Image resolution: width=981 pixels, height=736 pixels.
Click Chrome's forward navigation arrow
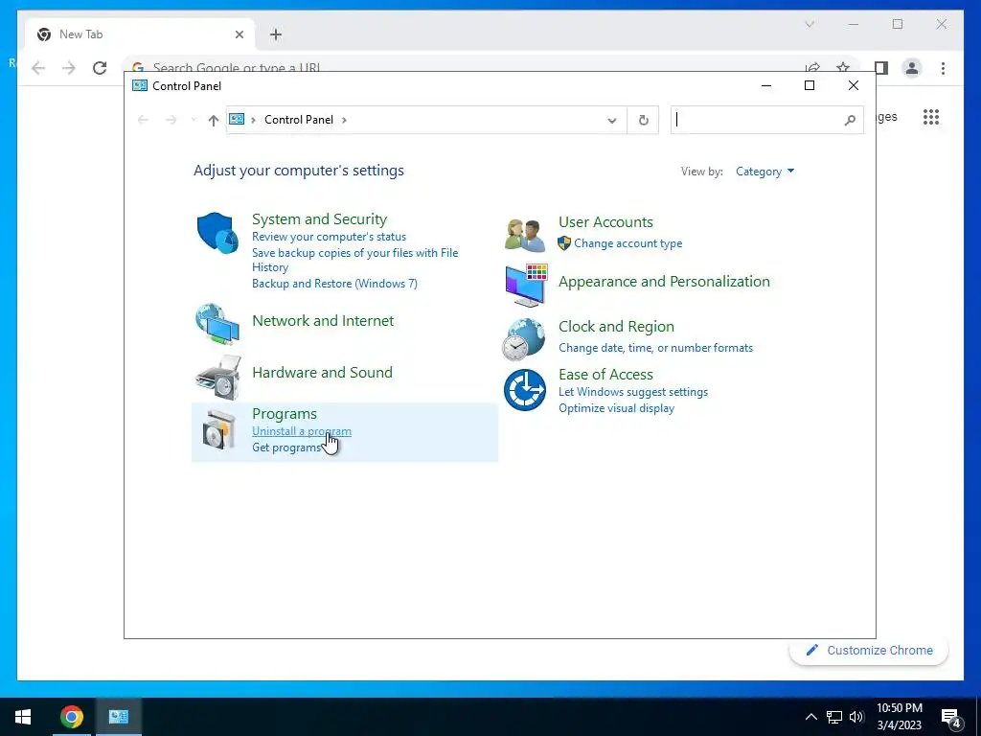(69, 68)
